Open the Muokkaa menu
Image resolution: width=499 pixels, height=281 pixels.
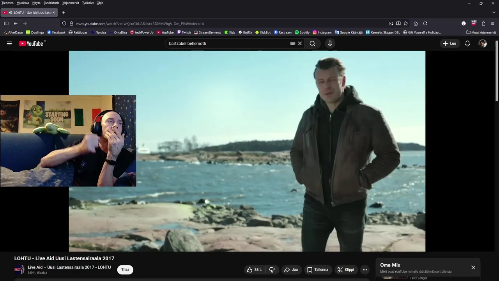[23, 3]
